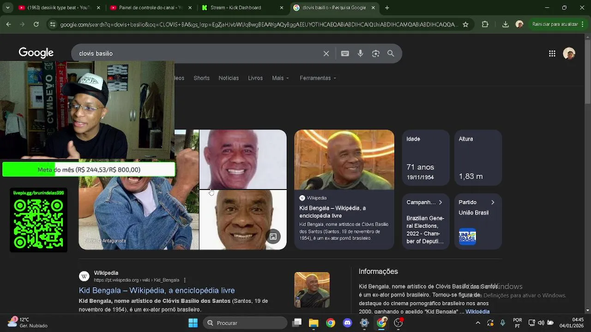Open the top-middle smiling face image
591x332 pixels.
[243, 160]
